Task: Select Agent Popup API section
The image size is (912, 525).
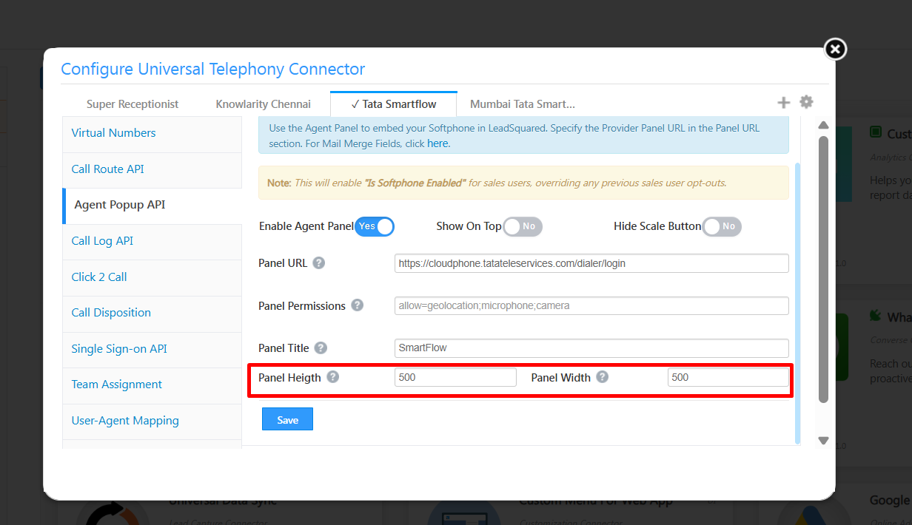Action: click(152, 205)
